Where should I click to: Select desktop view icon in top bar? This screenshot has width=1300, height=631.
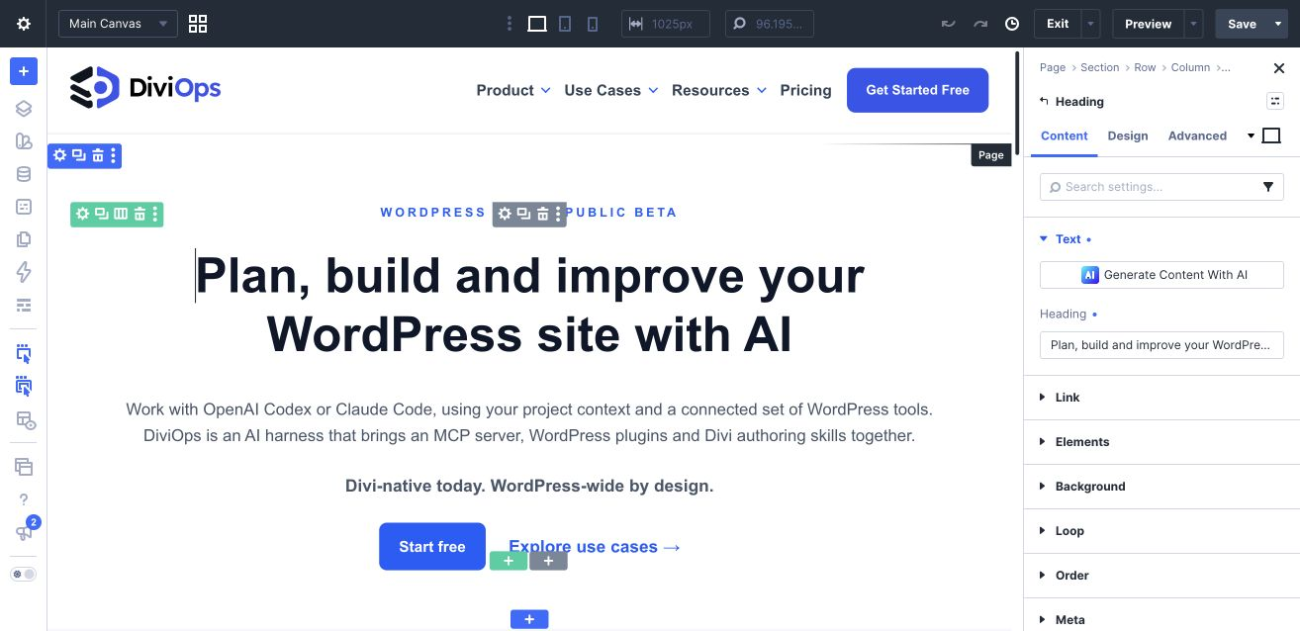(537, 24)
